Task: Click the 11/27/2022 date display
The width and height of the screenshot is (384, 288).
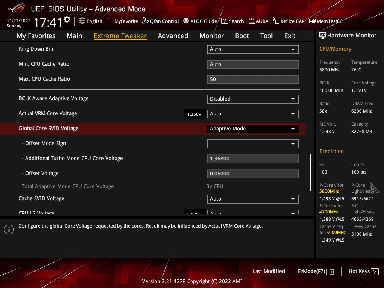Action: [19, 21]
